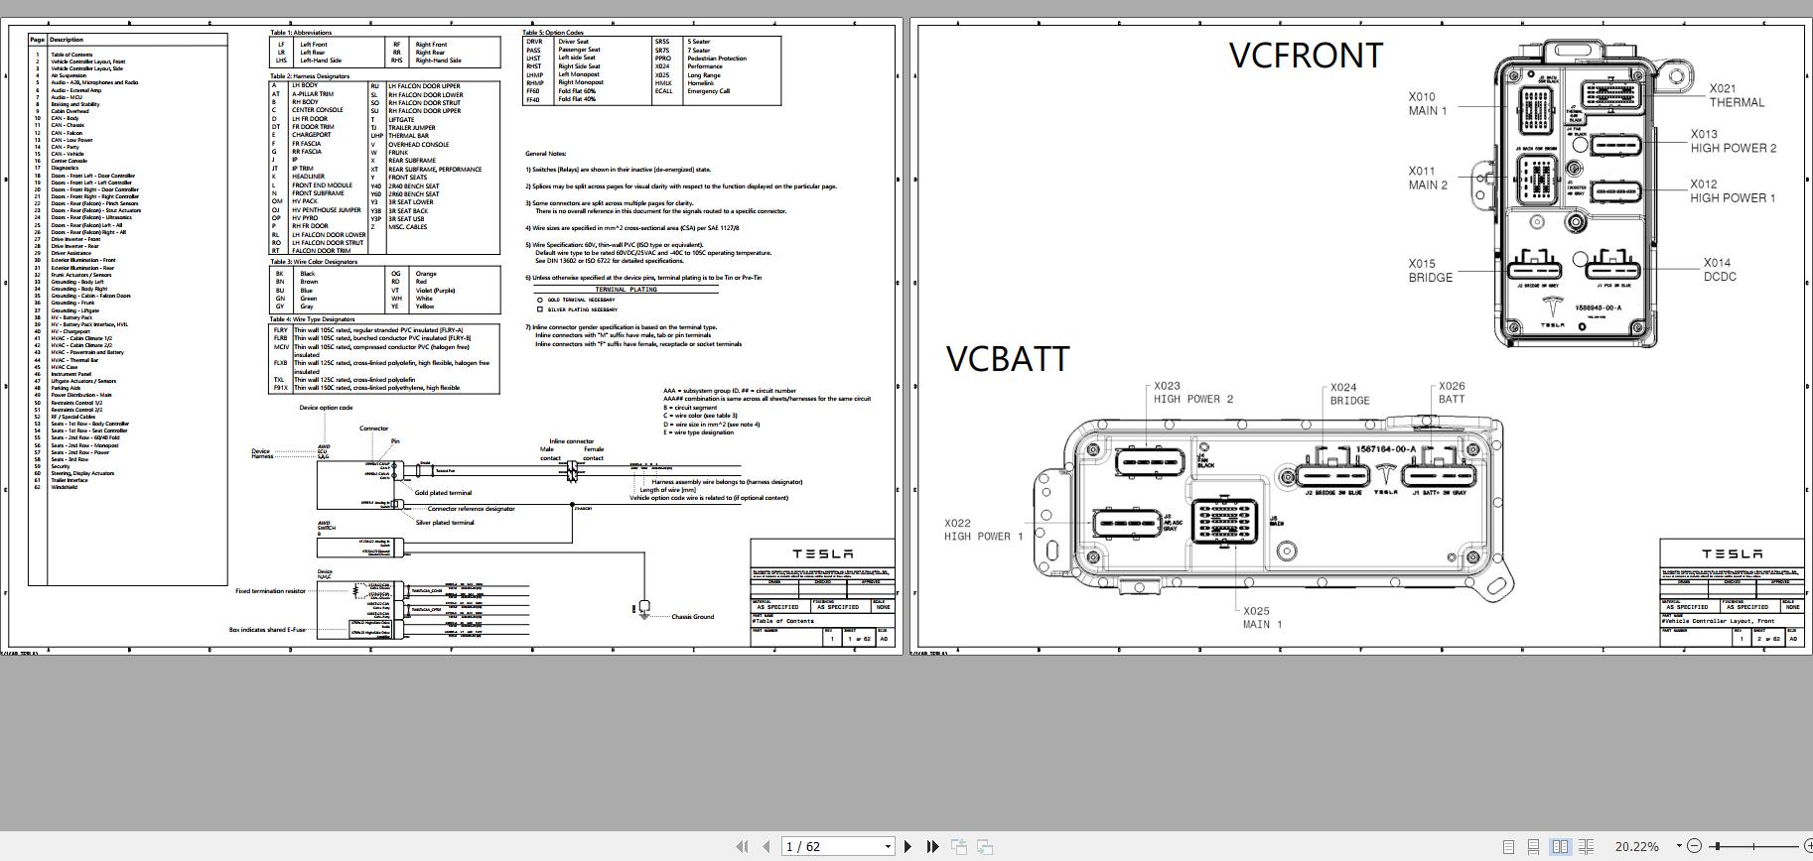The height and width of the screenshot is (861, 1813).
Task: Click the X014 DCDC connector label
Action: pos(1720,270)
